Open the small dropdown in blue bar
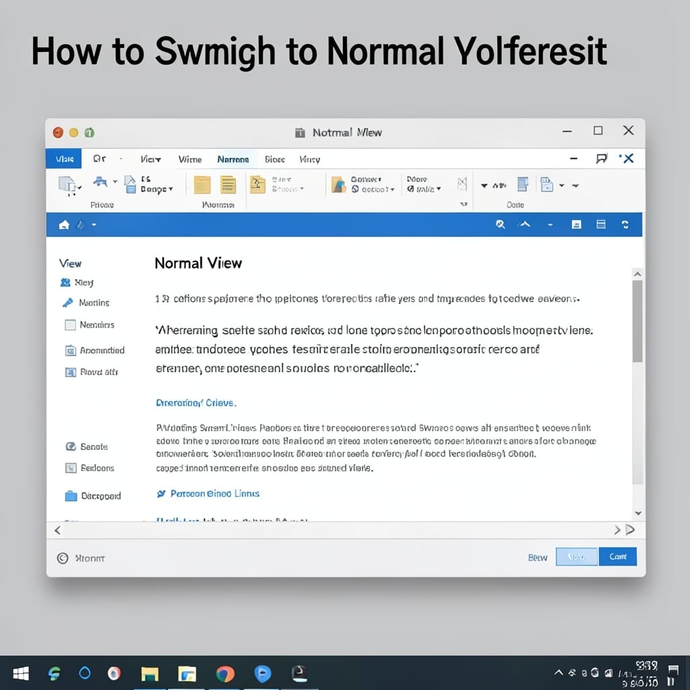The width and height of the screenshot is (690, 690). (x=550, y=225)
